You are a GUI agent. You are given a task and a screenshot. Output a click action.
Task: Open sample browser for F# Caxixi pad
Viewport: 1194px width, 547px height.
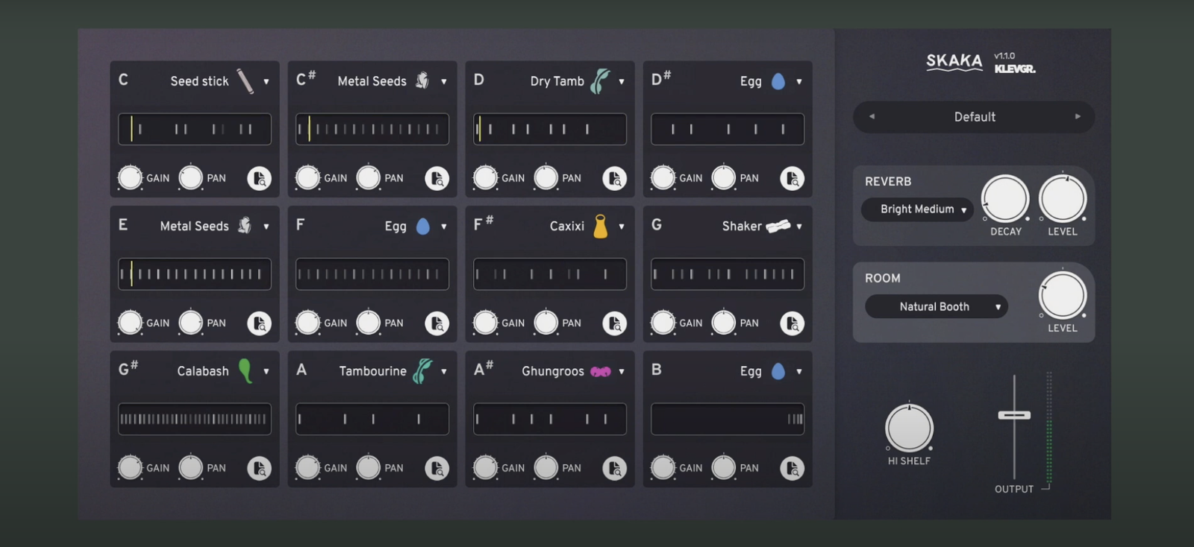(614, 323)
